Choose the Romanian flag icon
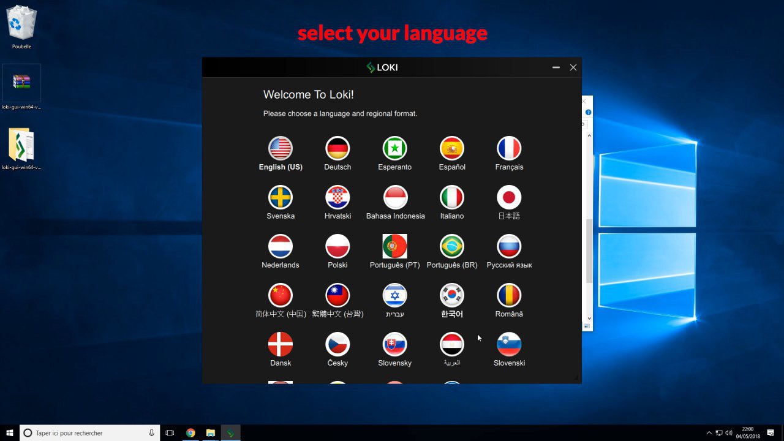Image resolution: width=784 pixels, height=441 pixels. coord(509,295)
